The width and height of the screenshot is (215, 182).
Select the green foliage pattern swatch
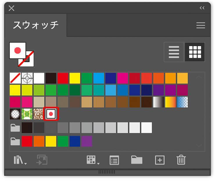pyautogui.click(x=27, y=114)
